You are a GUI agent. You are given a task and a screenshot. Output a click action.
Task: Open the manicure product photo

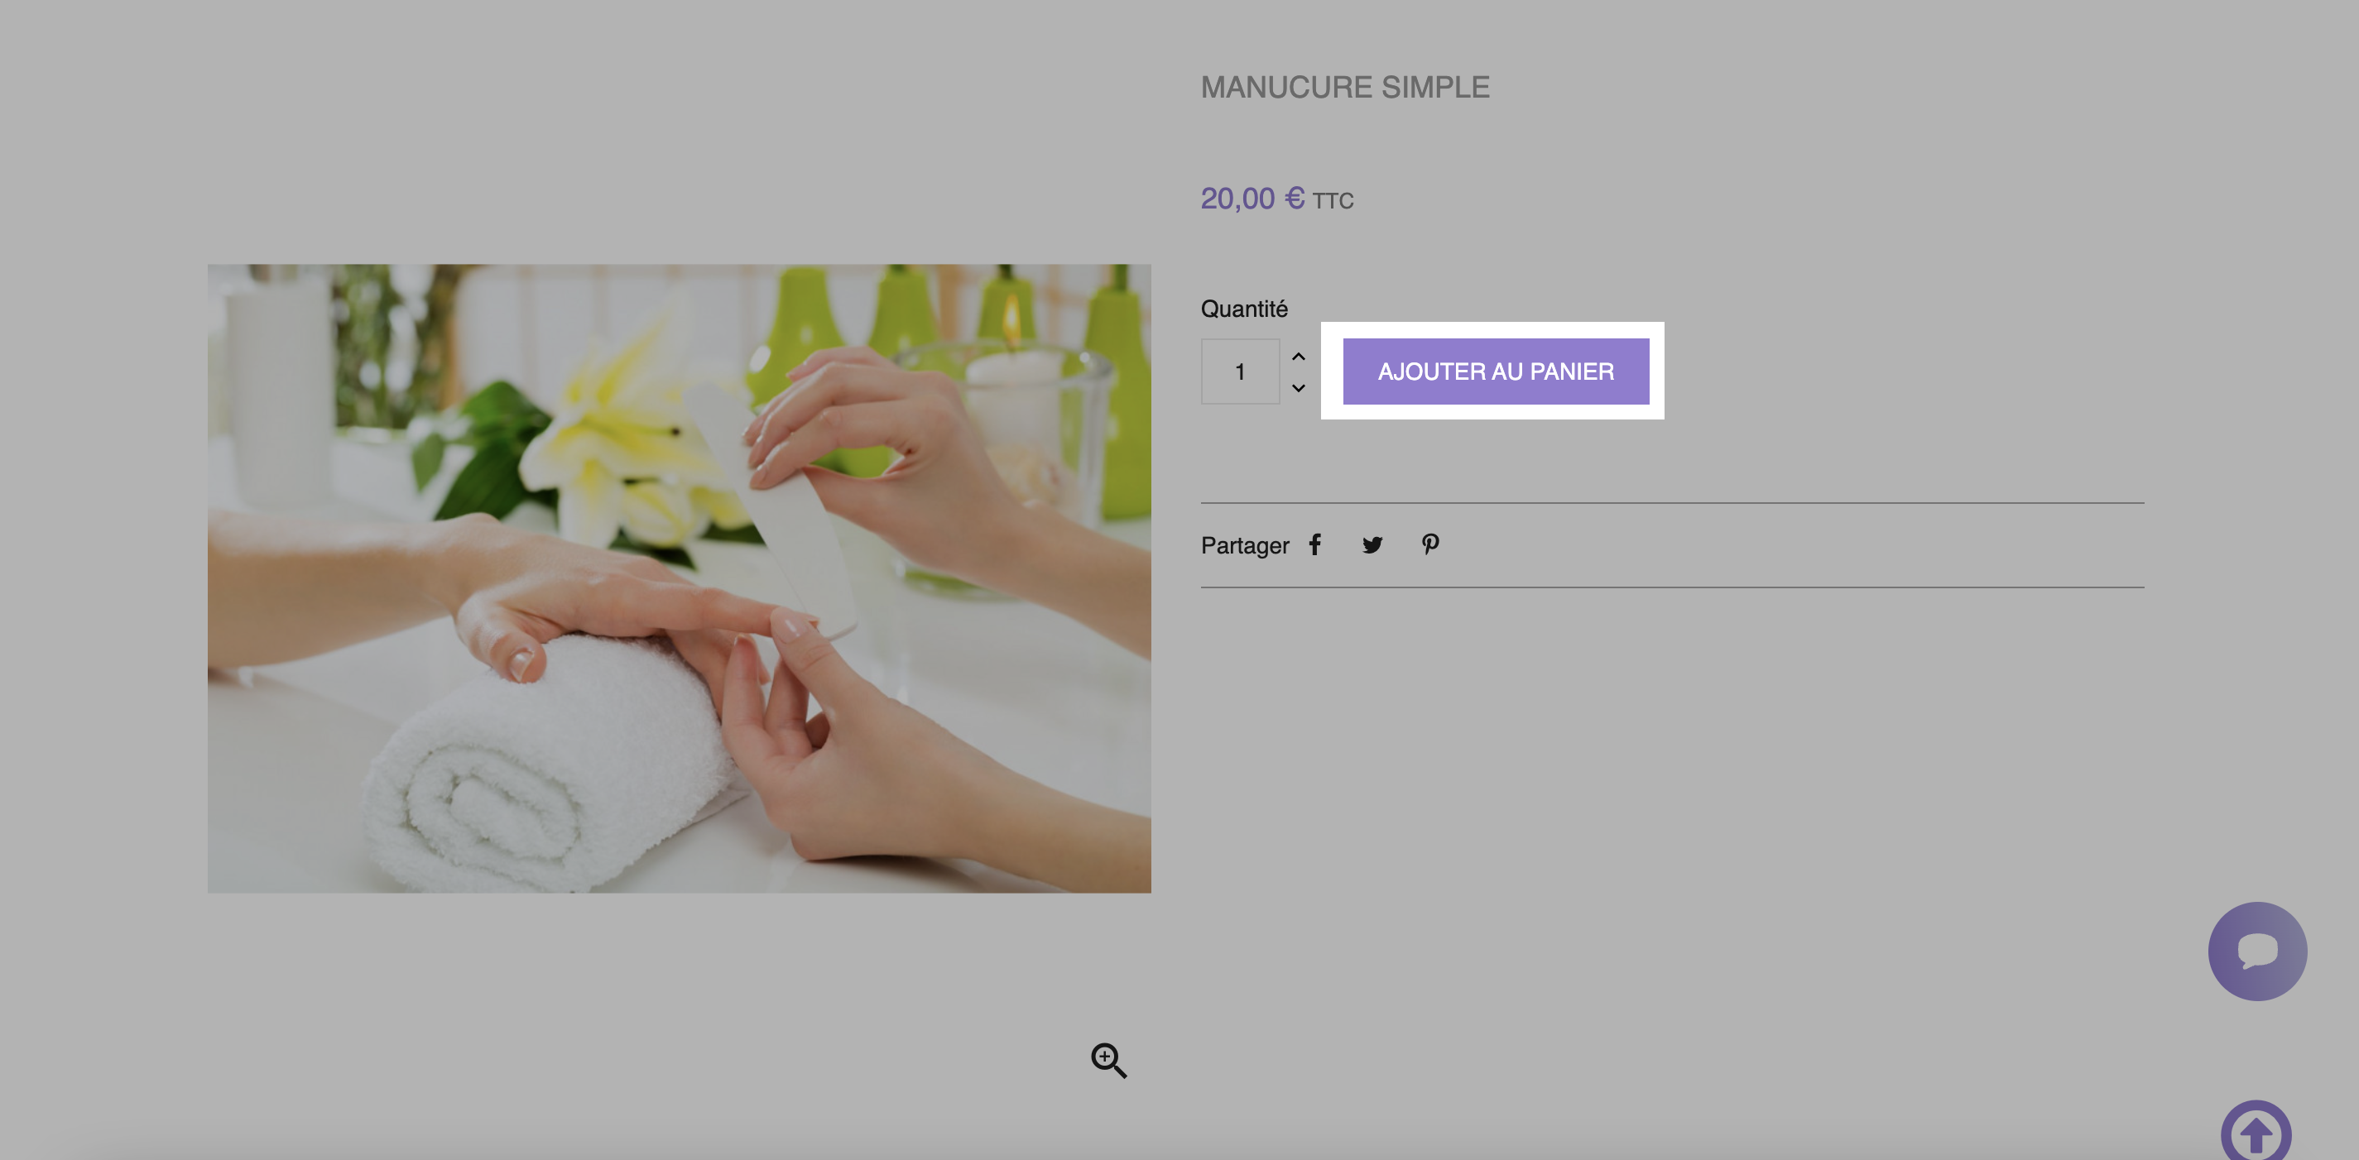click(x=679, y=578)
